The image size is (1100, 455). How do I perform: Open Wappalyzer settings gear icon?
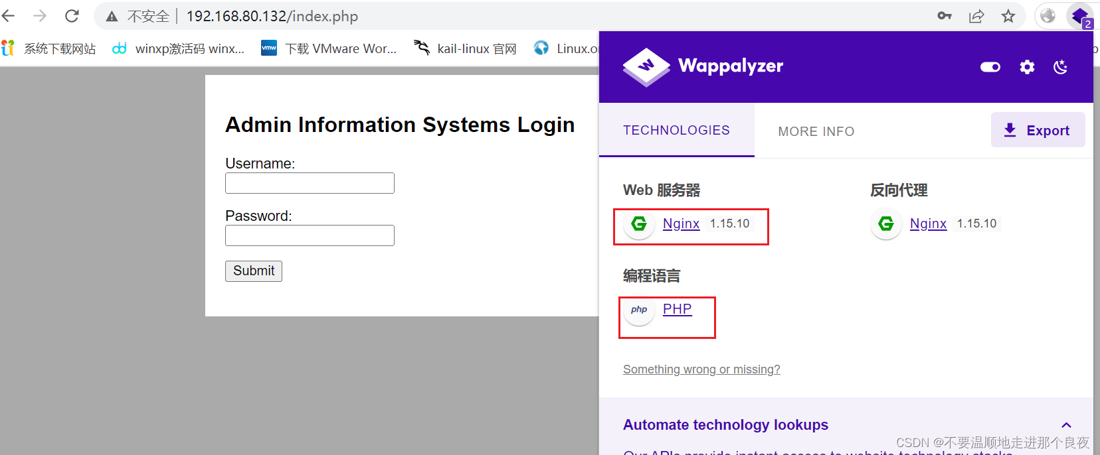point(1027,66)
